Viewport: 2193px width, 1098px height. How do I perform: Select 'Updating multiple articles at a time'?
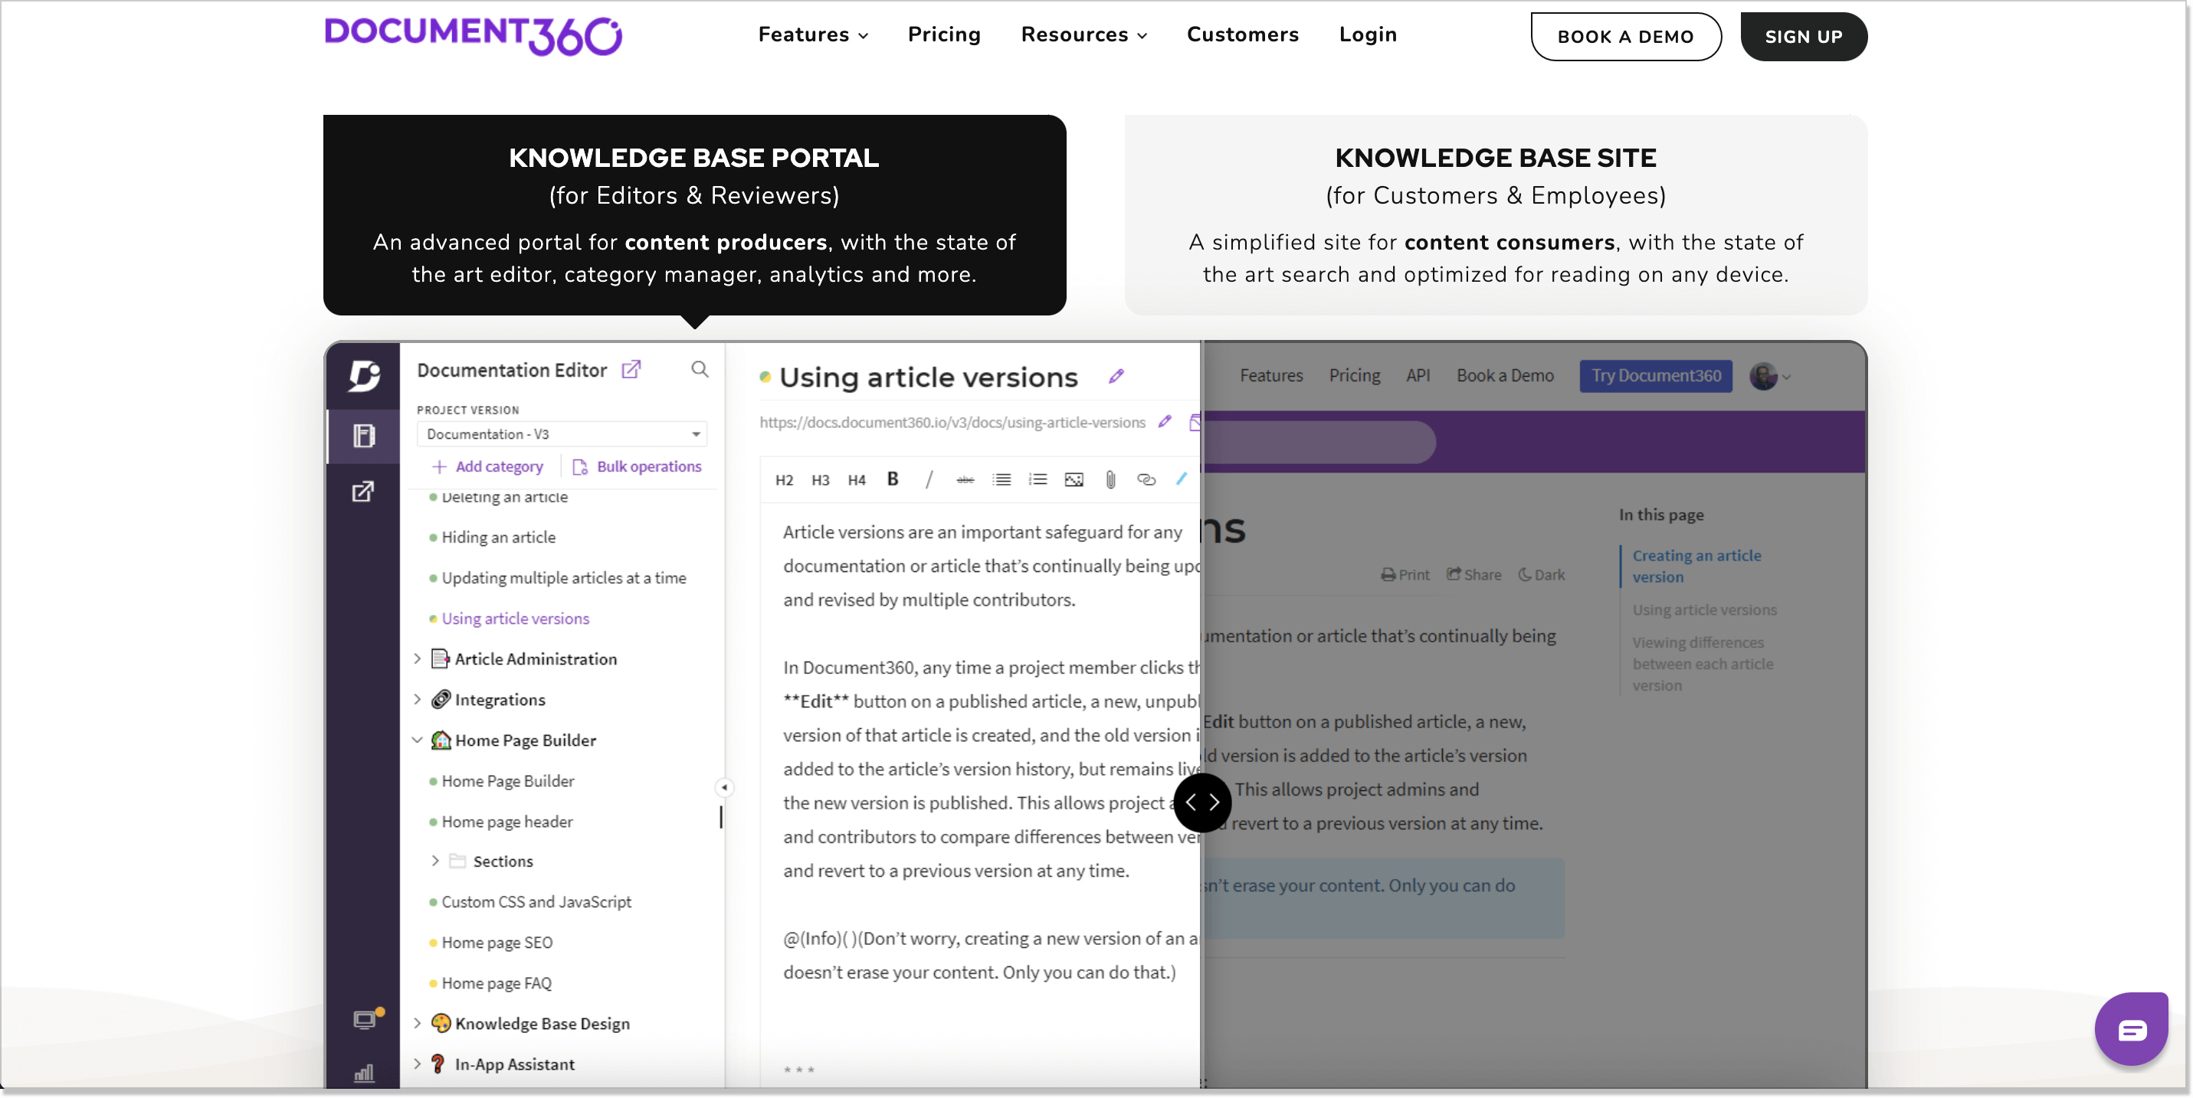coord(562,578)
